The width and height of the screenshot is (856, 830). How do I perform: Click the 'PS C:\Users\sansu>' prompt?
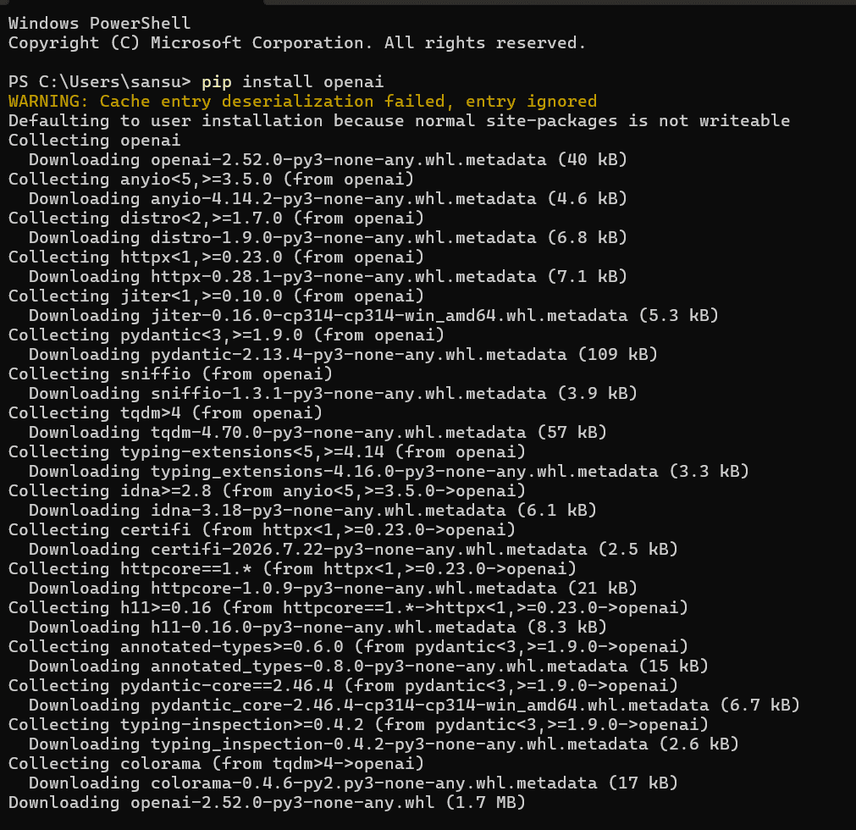pos(99,82)
